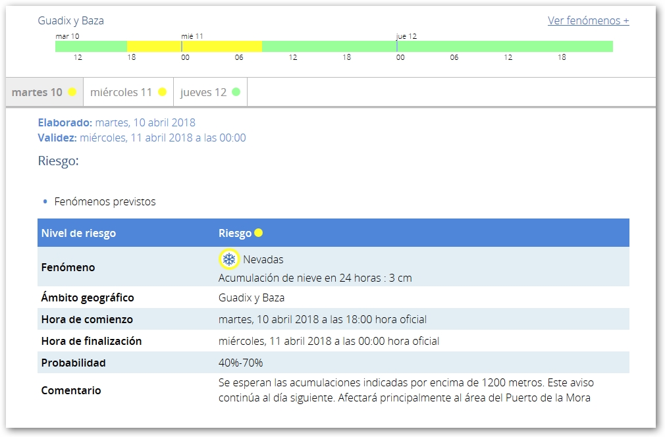Screen dimensions: 665x437
Task: Click the Hora de comienzo value text
Action: [x=322, y=319]
